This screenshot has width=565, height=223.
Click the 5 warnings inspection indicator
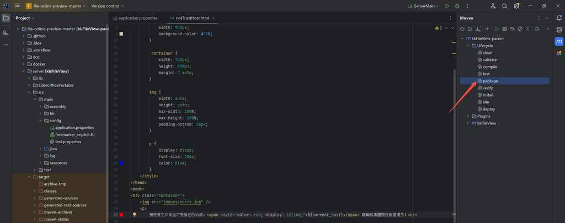point(439,28)
